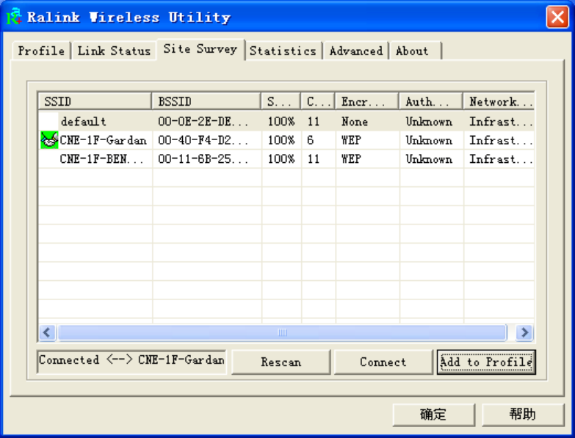
Task: Click BSSID cell 00-0E-2E-DE...
Action: tap(203, 121)
